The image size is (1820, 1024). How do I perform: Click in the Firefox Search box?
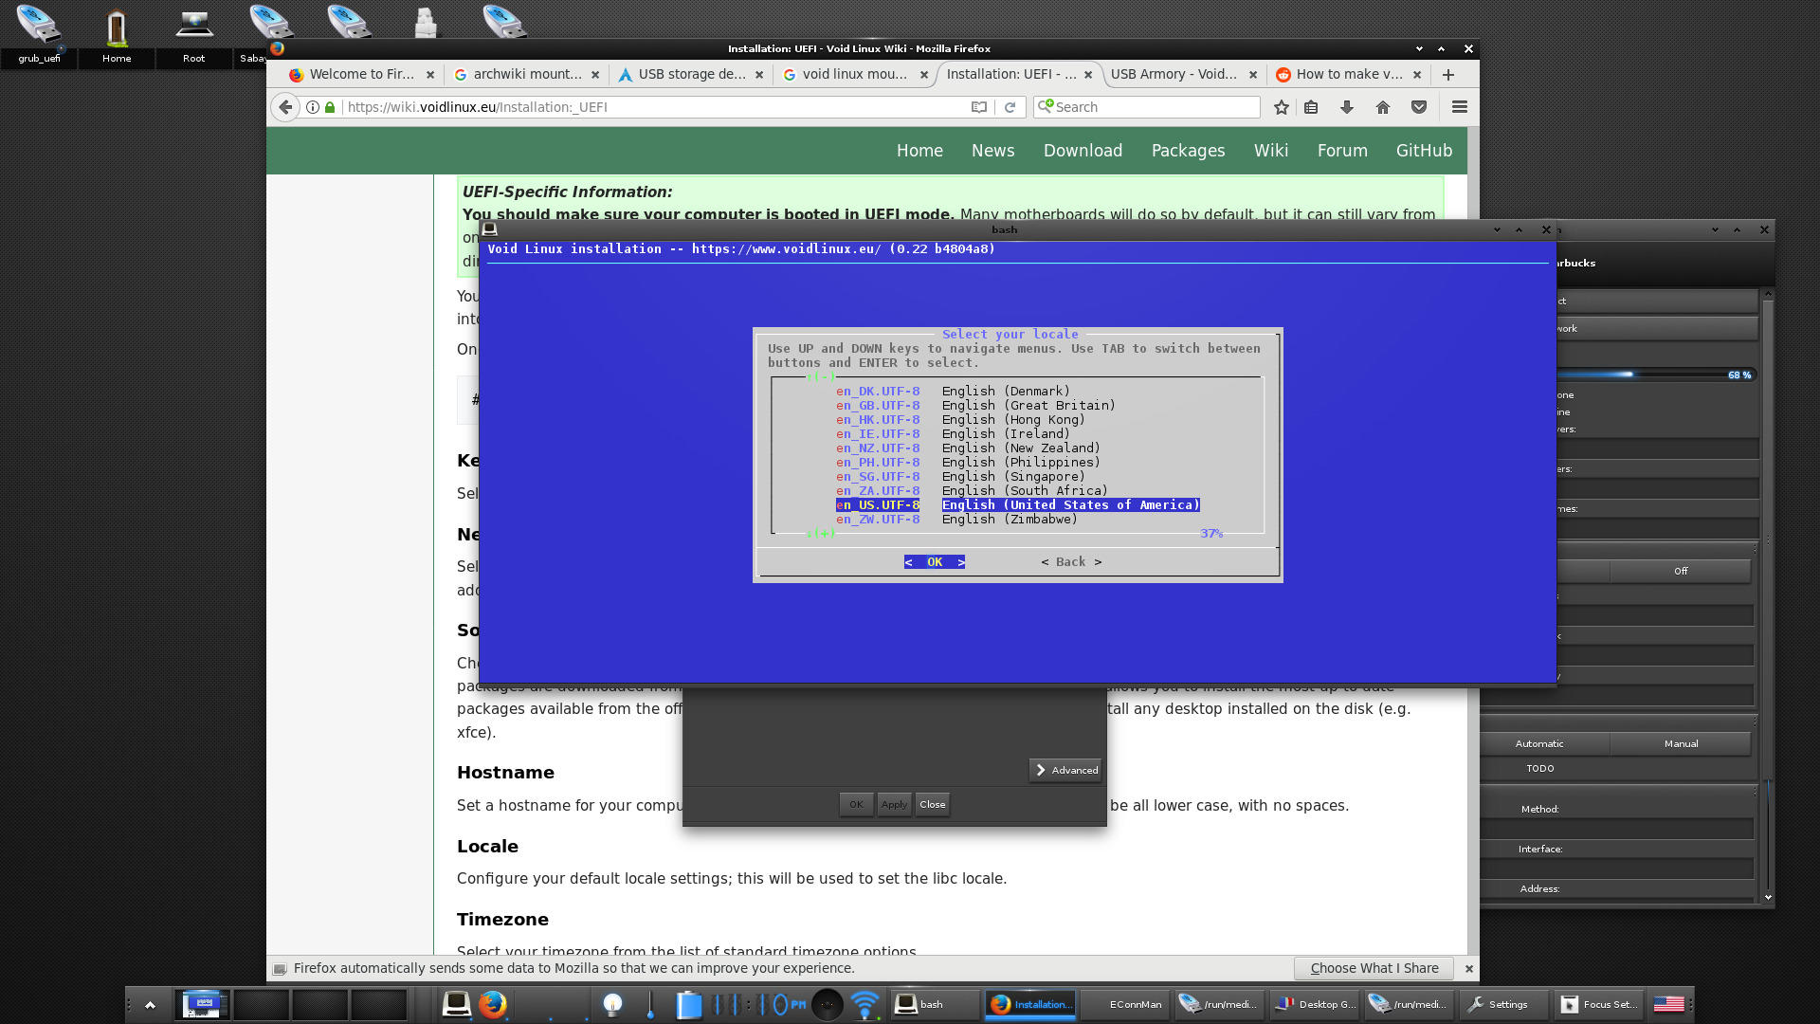[1147, 107]
